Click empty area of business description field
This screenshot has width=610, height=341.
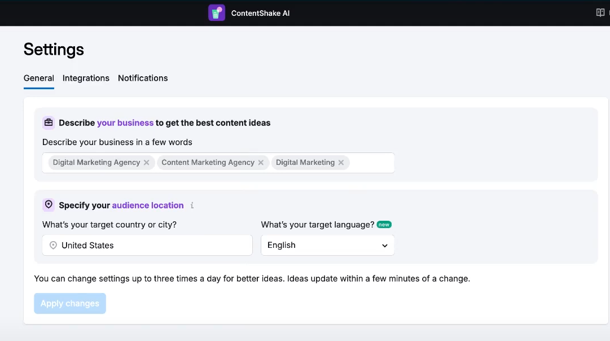(x=371, y=163)
